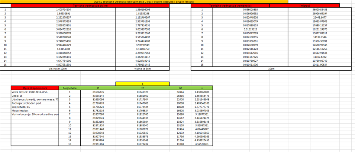Click the 'Ugao: 15' cell
Image resolution: width=355 pixels, height=152 pixels.
click(35, 96)
